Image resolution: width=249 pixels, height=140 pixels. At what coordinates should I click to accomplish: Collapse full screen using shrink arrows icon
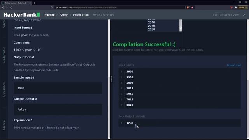(x=244, y=15)
